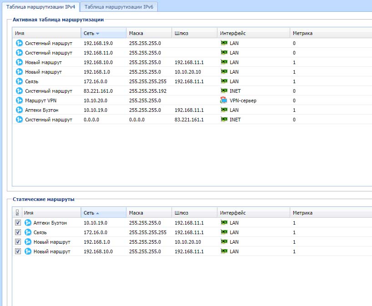Screen dimensions: 372x306
Task: Click LAN card icon for static 192.168.10.0 route
Action: tap(224, 251)
